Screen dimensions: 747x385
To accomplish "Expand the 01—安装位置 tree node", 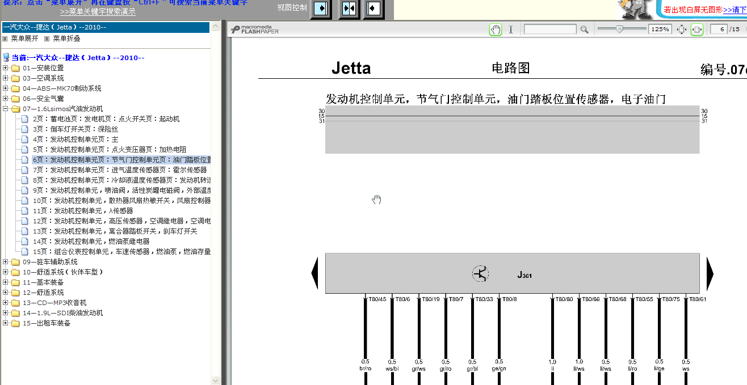I will 6,68.
